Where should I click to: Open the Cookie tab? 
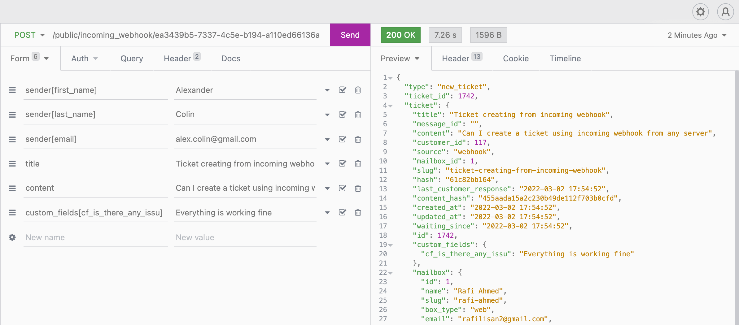[x=516, y=58]
